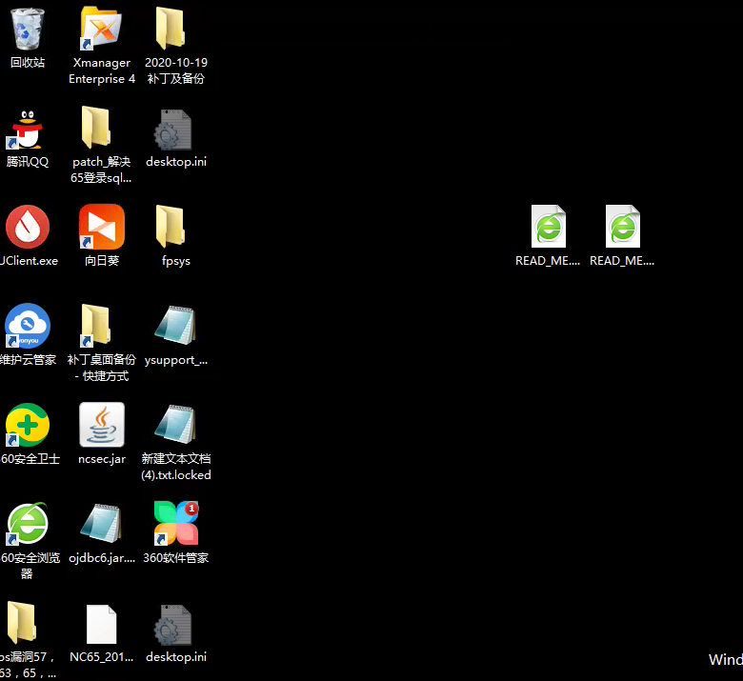Viewport: 743px width, 681px height.
Task: Select the NC65_201 blank document file
Action: (x=101, y=625)
